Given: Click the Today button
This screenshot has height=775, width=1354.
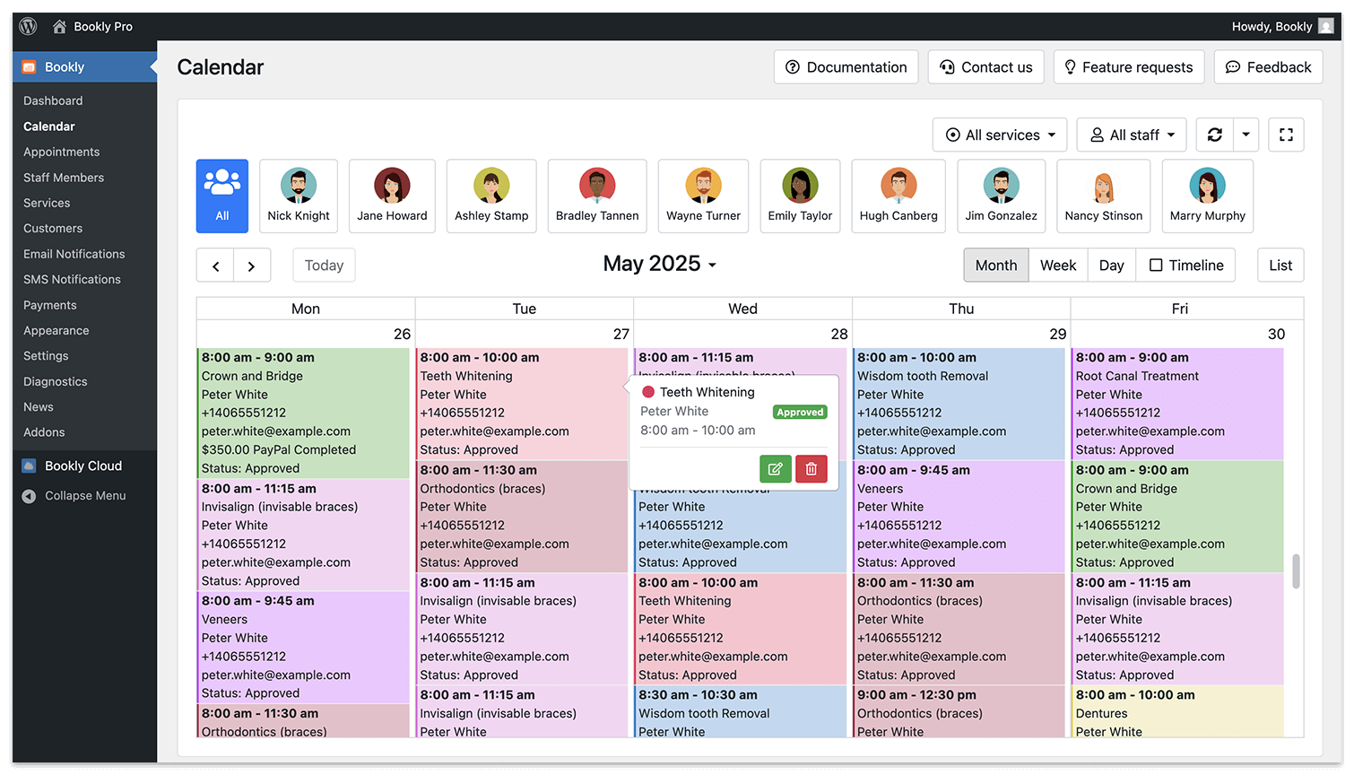Looking at the screenshot, I should [x=324, y=266].
